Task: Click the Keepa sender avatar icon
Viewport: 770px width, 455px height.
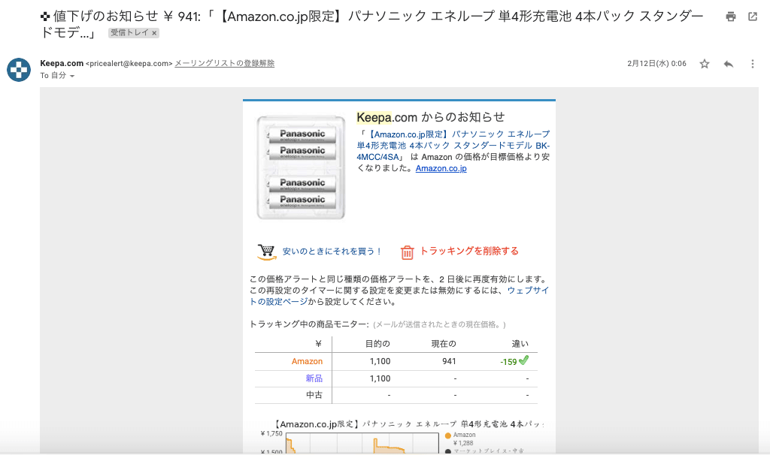Action: point(19,69)
